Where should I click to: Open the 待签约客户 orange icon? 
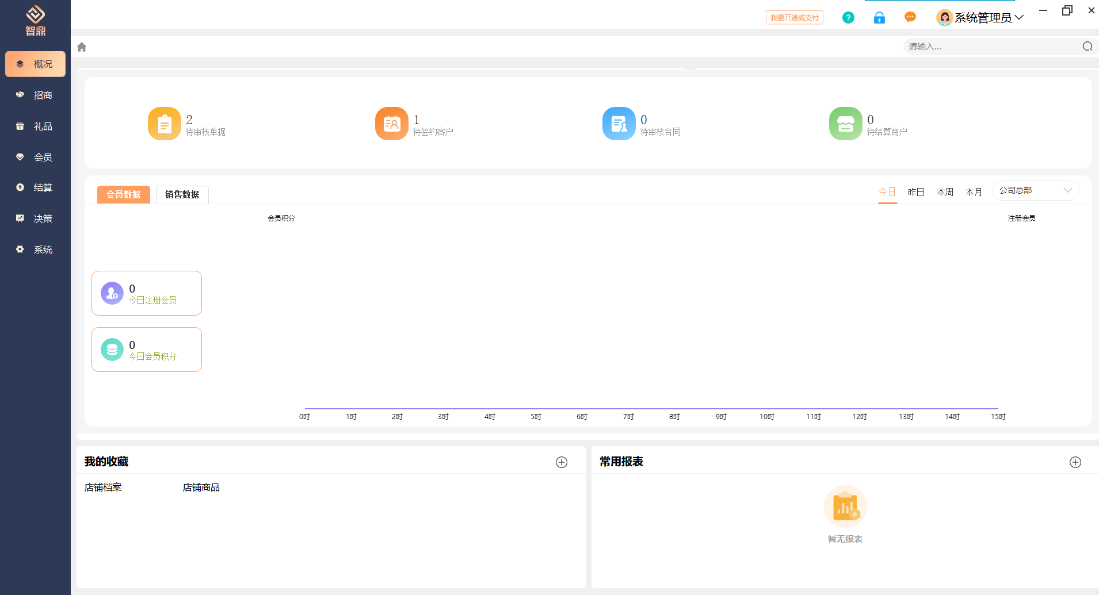(392, 124)
